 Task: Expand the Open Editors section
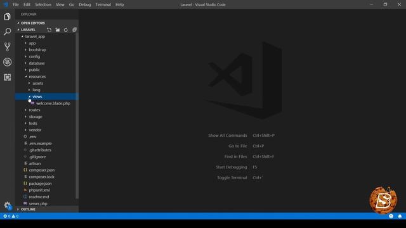47,23
